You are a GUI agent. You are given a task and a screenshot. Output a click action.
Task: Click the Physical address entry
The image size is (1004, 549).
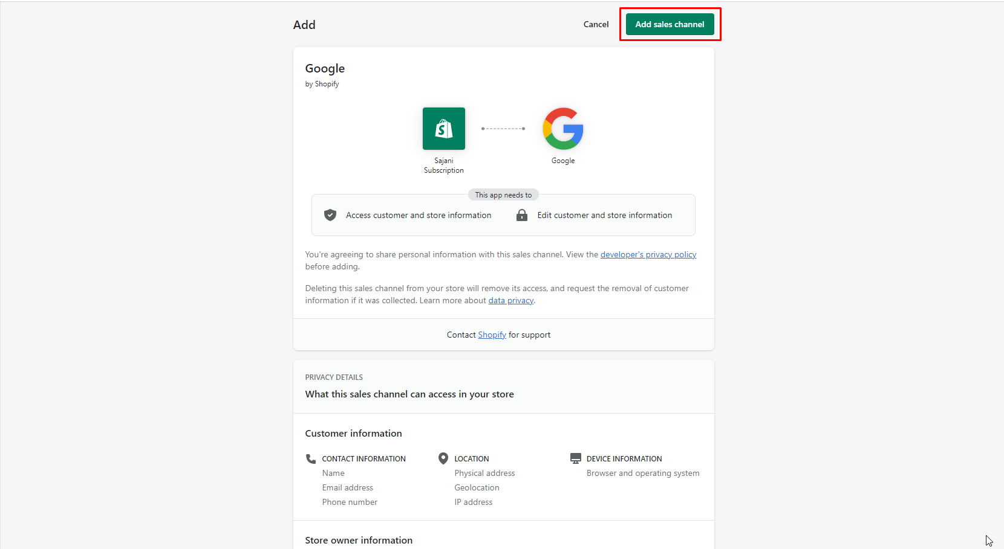(x=484, y=473)
